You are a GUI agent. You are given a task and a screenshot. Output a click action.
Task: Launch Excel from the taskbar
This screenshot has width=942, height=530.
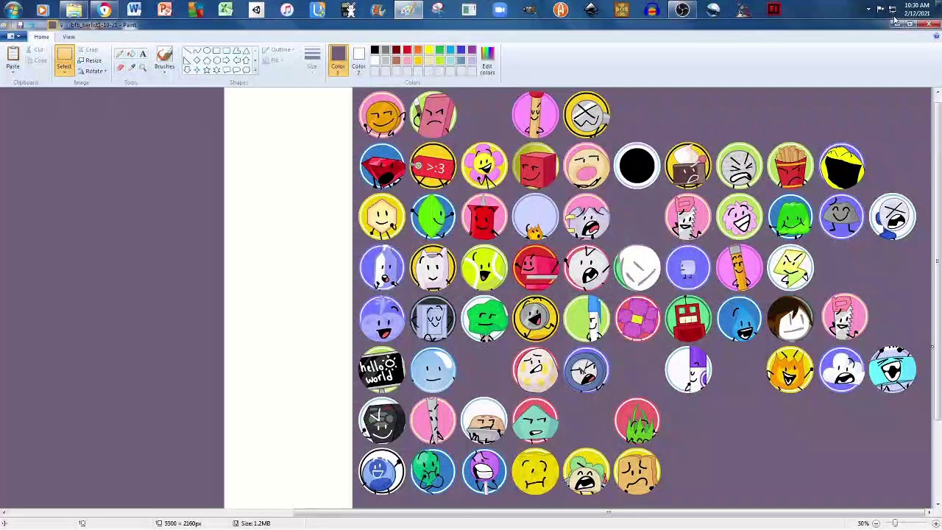225,10
